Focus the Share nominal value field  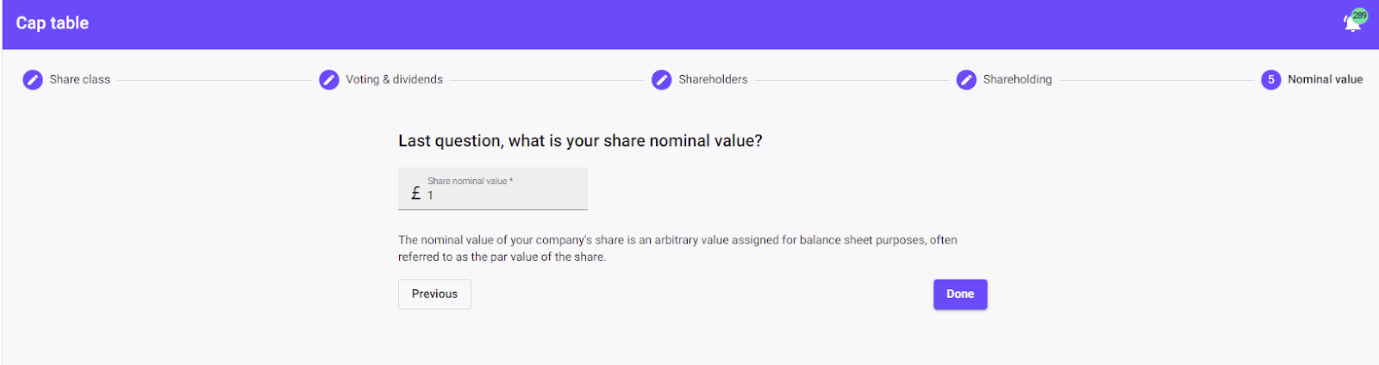click(504, 195)
